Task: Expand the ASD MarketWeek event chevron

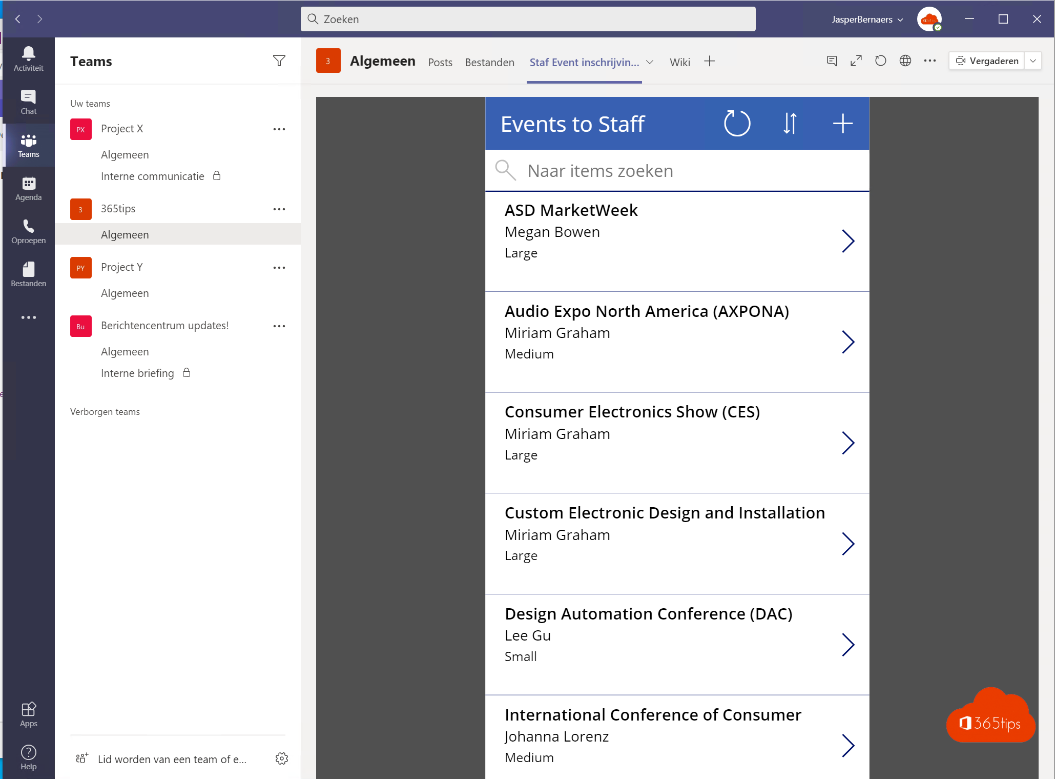Action: click(x=849, y=240)
